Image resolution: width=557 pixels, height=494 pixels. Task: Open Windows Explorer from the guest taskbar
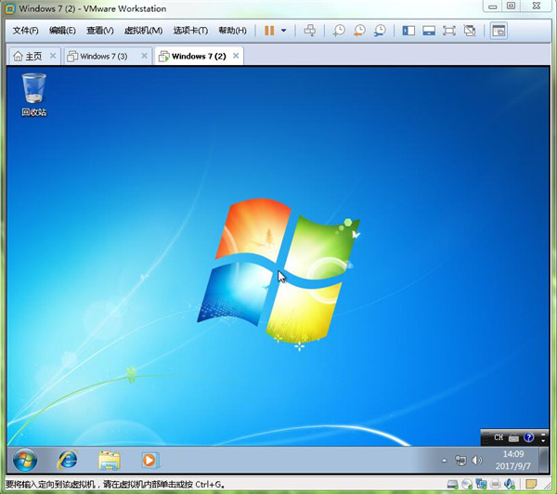pyautogui.click(x=109, y=461)
